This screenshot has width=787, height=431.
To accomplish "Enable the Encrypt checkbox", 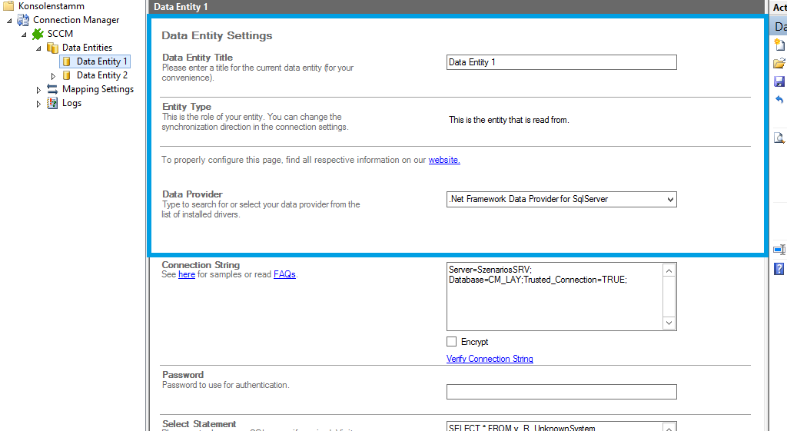I will coord(452,342).
